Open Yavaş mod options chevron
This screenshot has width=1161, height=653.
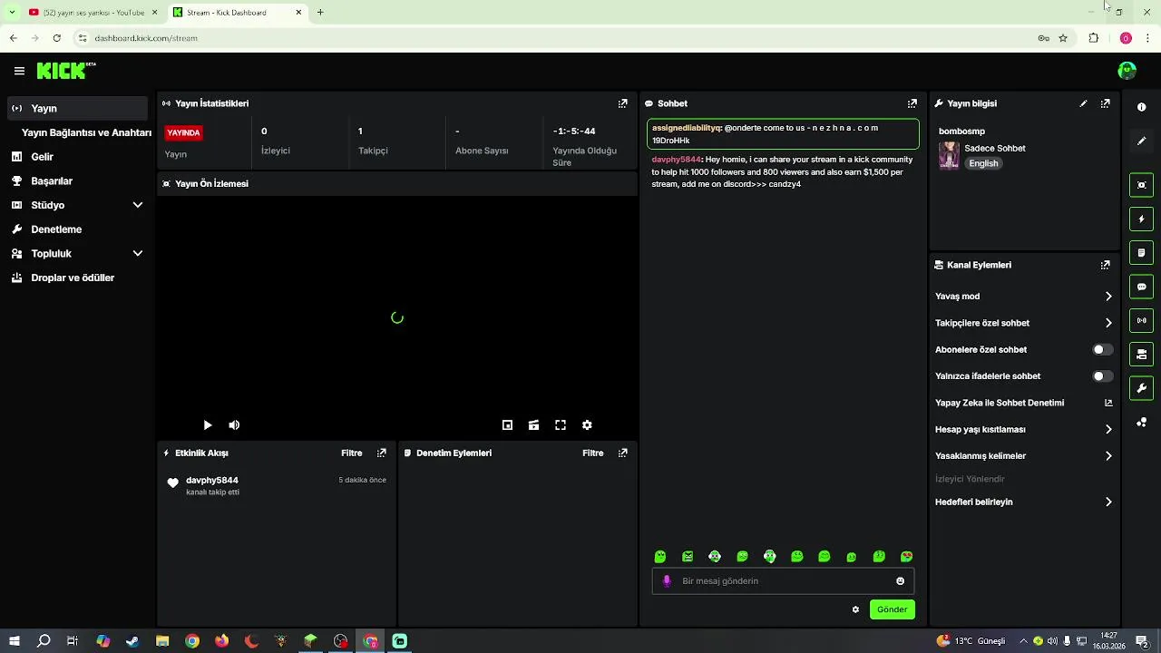point(1108,297)
